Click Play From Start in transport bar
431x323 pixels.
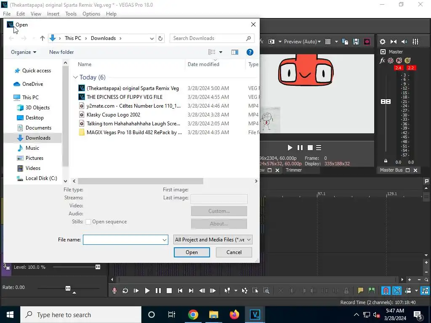pyautogui.click(x=136, y=291)
